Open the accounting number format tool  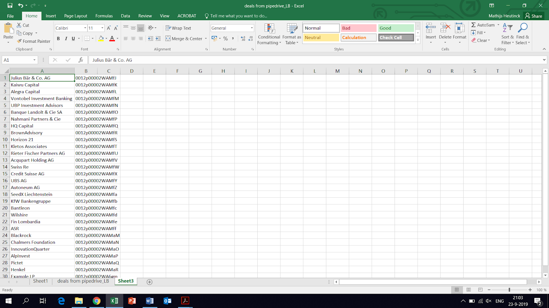point(214,39)
